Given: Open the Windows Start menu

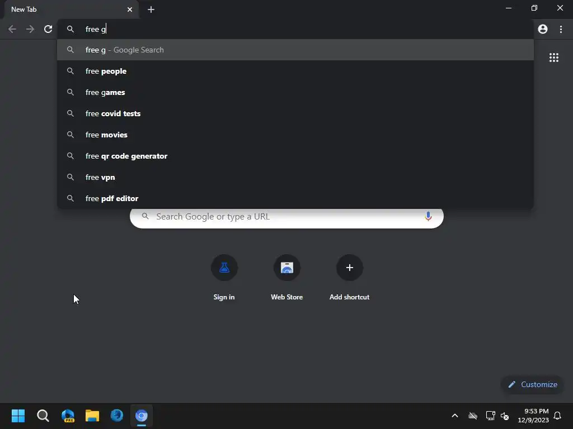Looking at the screenshot, I should [18, 416].
